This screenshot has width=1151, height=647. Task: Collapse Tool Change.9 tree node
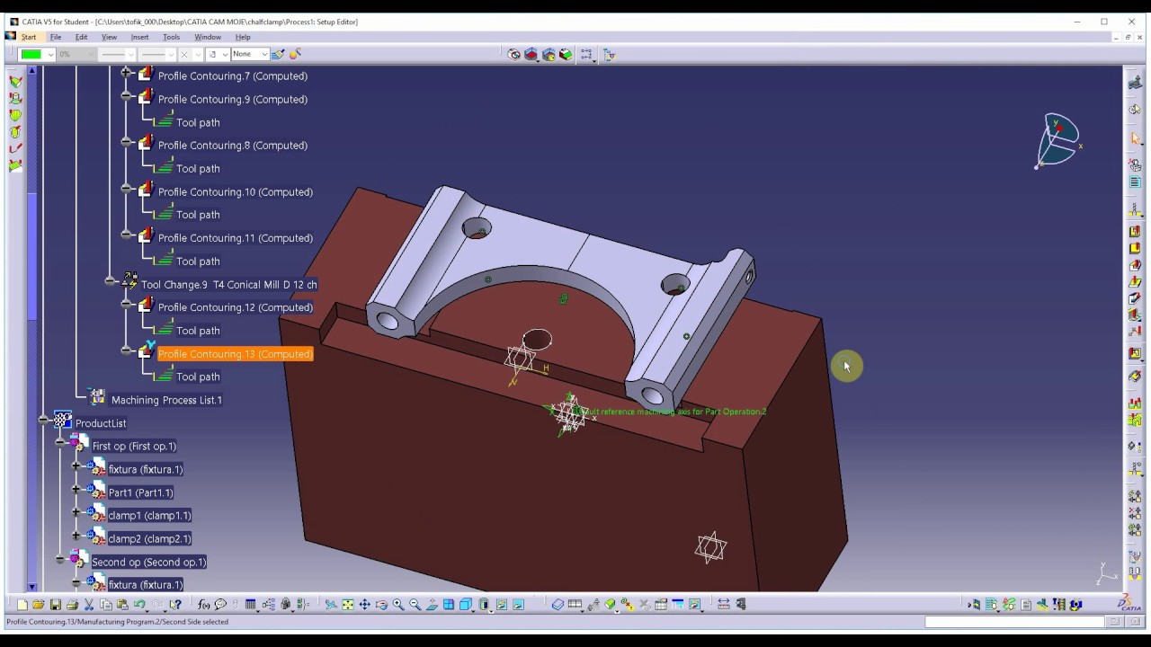110,281
